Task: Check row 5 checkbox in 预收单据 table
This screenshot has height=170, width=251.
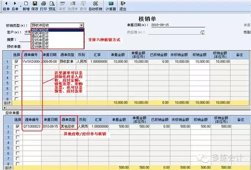Action: pyautogui.click(x=17, y=83)
